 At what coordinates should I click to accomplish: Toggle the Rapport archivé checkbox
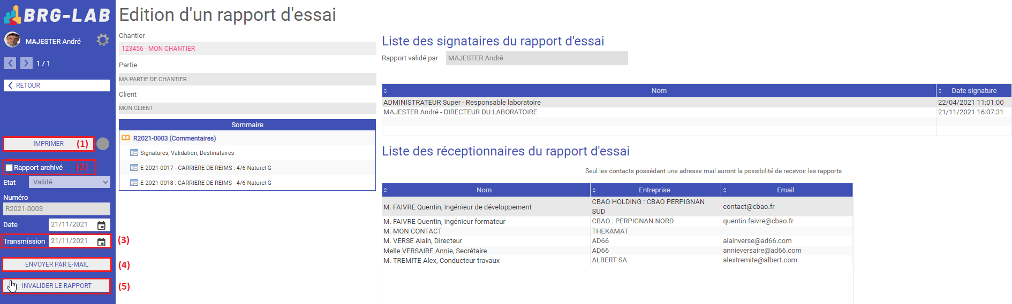click(x=9, y=168)
